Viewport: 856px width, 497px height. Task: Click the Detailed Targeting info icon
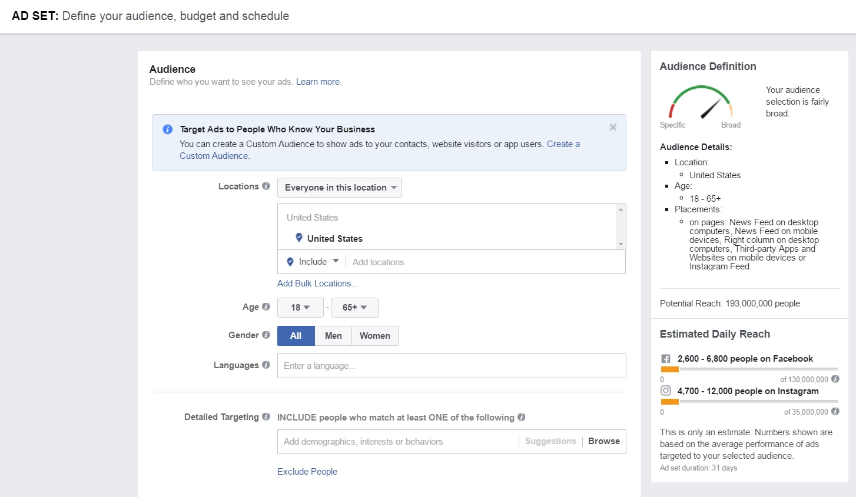(266, 417)
